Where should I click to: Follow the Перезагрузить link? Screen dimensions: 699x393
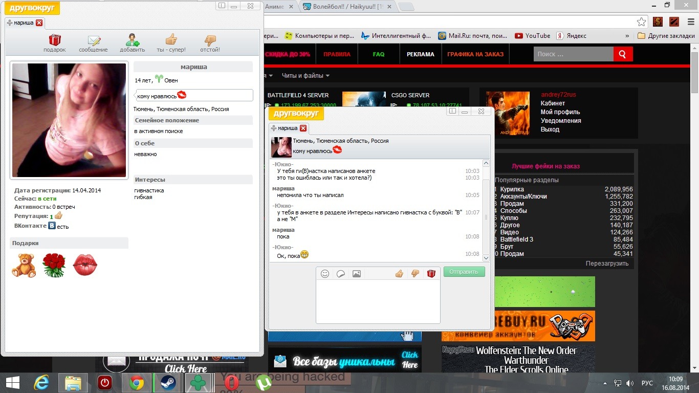607,264
